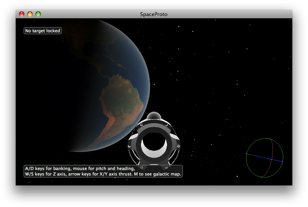Screen dimensions: 308x207
Task: Click the "No target locked" status label
Action: pyautogui.click(x=43, y=31)
